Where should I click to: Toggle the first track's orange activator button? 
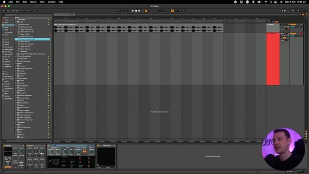point(293,25)
